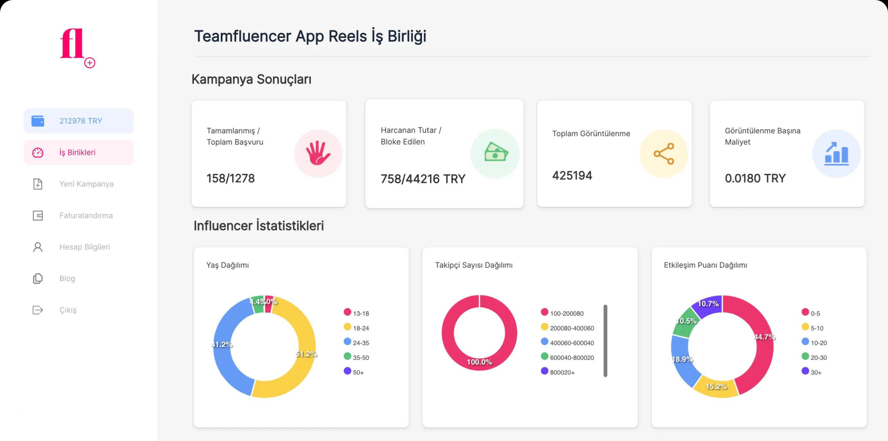Click the new document icon for Yeni Kampanya
This screenshot has height=441, width=888.
(x=38, y=184)
